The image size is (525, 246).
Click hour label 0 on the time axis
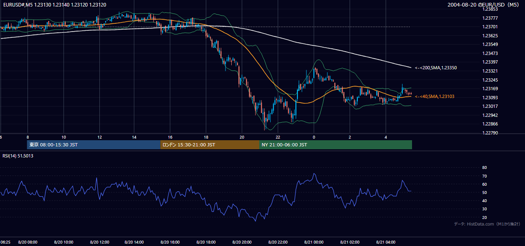314,137
